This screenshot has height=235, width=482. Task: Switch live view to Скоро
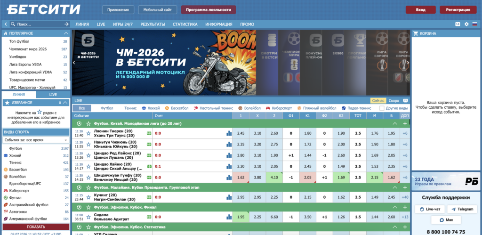pyautogui.click(x=394, y=101)
